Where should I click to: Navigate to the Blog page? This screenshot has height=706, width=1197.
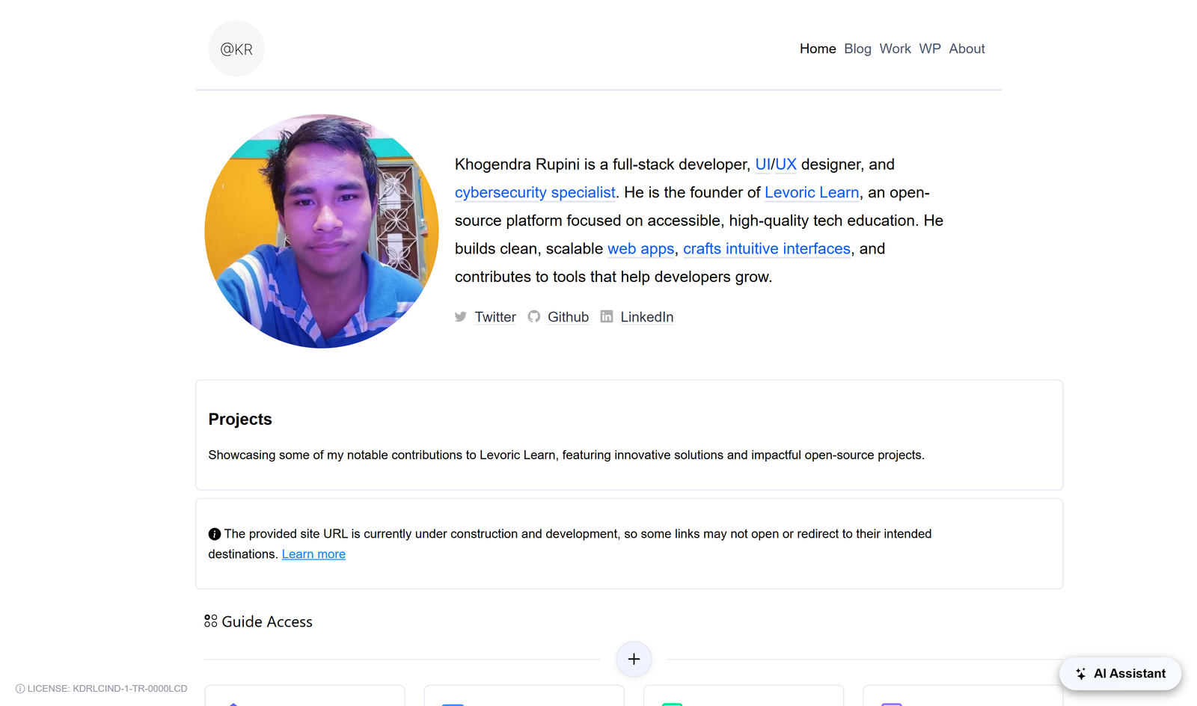click(x=857, y=48)
